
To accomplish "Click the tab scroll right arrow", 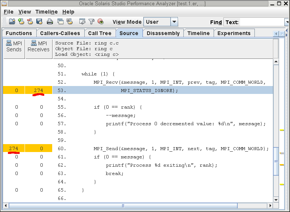I will [282, 34].
